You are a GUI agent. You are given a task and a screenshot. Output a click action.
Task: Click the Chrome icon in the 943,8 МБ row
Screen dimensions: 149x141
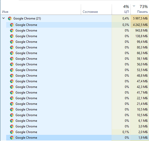12,30
